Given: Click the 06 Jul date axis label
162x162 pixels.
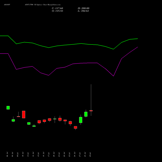Looking at the screenshot, I should 7,155.
